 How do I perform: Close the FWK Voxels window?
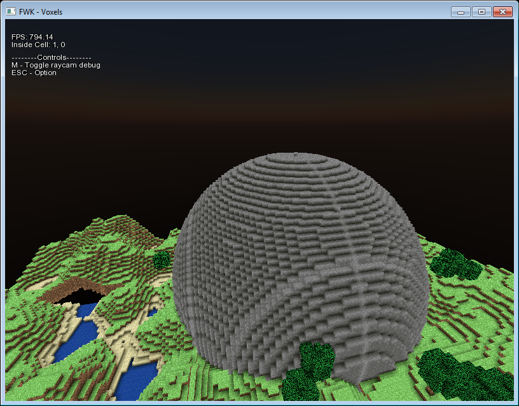502,11
